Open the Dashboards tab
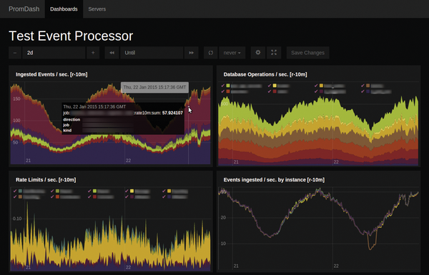Image resolution: width=429 pixels, height=275 pixels. 64,9
